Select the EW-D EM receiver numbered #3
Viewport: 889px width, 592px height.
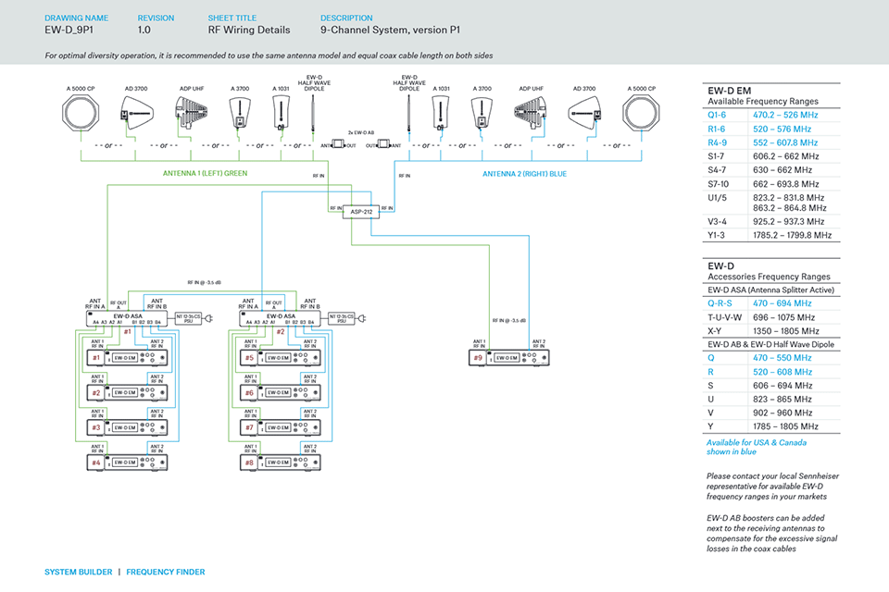pos(127,427)
